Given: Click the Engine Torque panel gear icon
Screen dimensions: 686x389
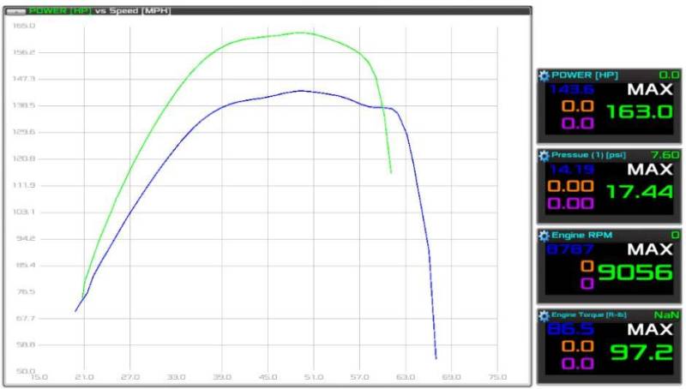Looking at the screenshot, I should point(544,315).
